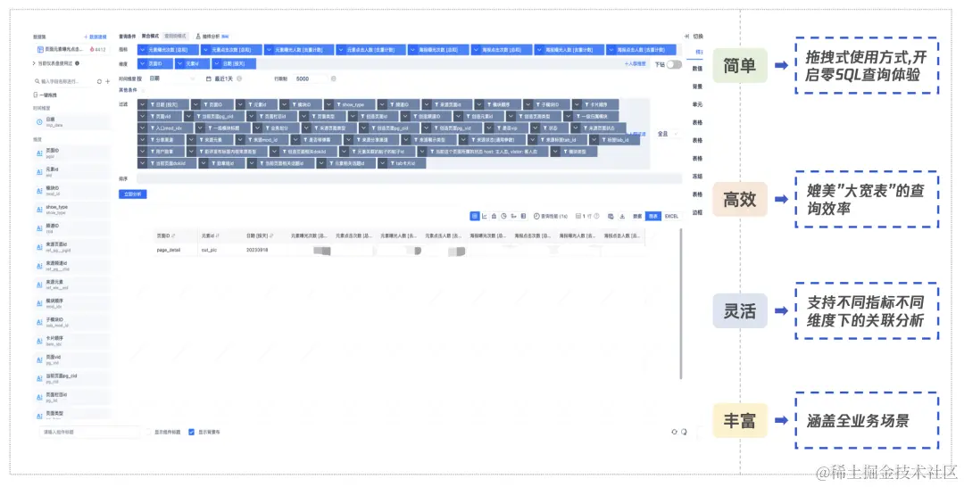Click the calendar icon before 最近1天

(208, 78)
